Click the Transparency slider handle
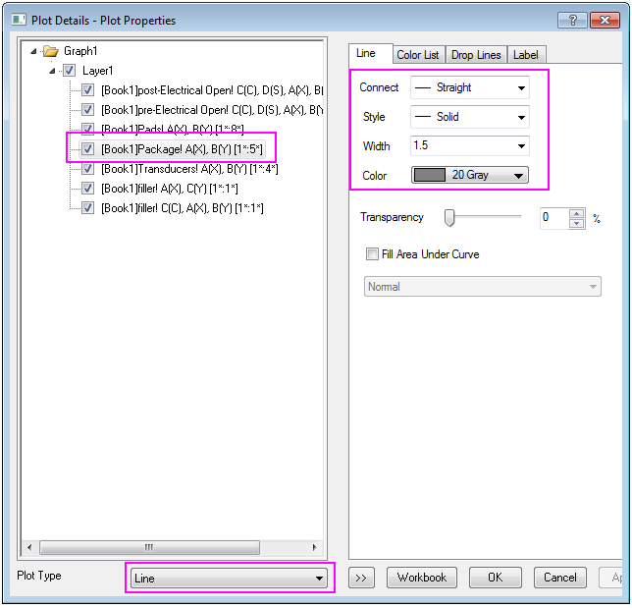Viewport: 632px width, 608px height. (449, 218)
